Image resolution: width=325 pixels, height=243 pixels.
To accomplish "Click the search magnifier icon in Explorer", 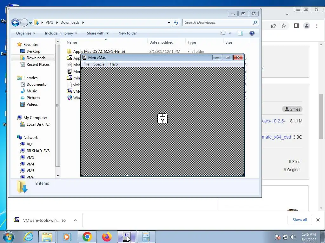I will click(255, 22).
